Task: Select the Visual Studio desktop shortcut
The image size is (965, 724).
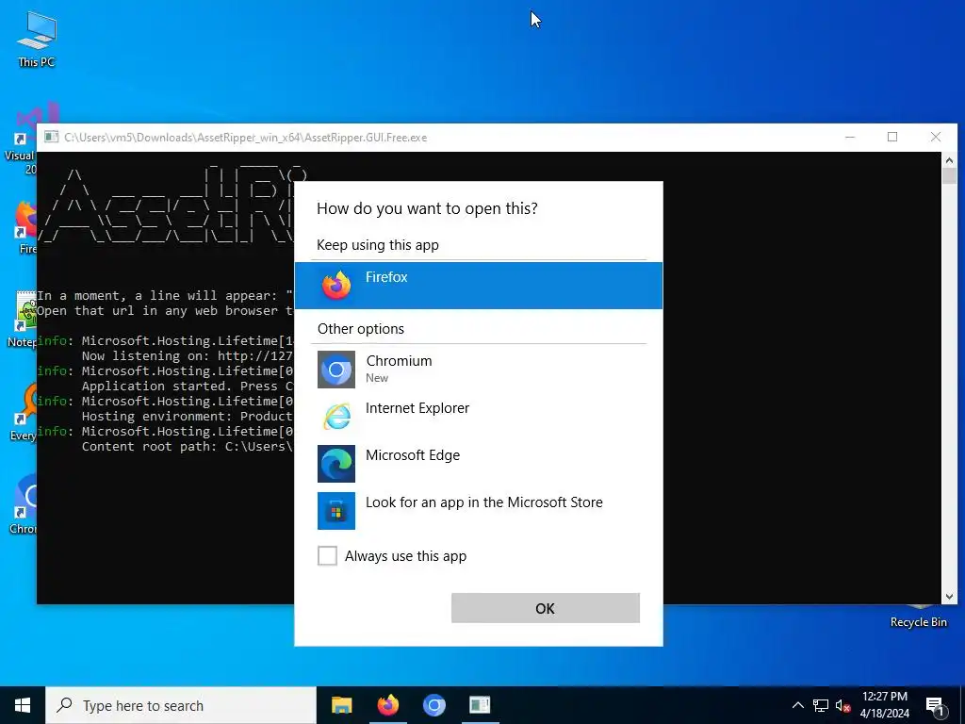Action: tap(20, 139)
